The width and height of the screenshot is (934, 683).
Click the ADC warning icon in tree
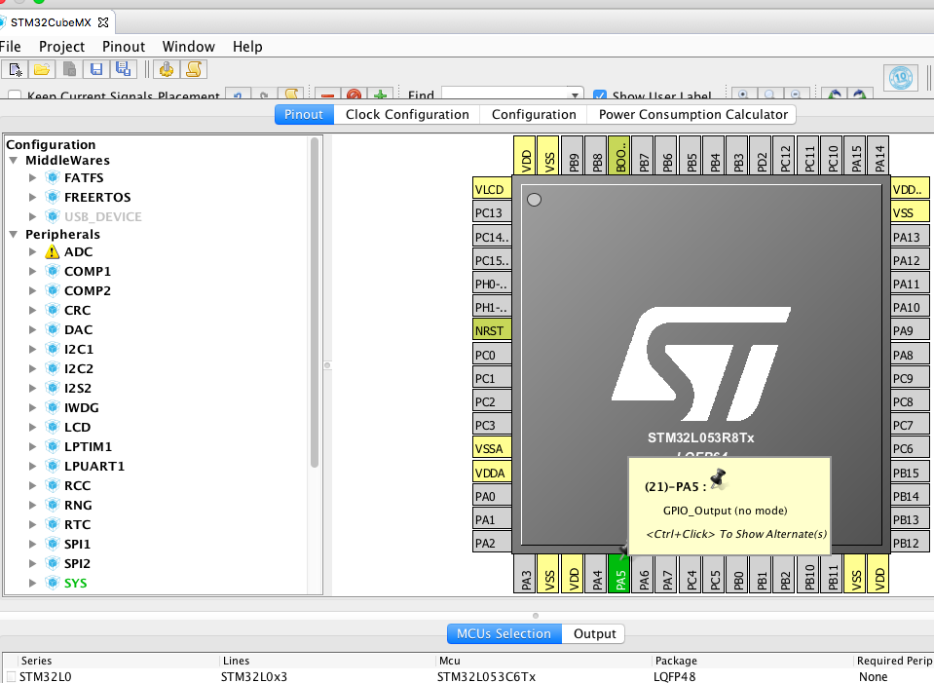tap(53, 252)
